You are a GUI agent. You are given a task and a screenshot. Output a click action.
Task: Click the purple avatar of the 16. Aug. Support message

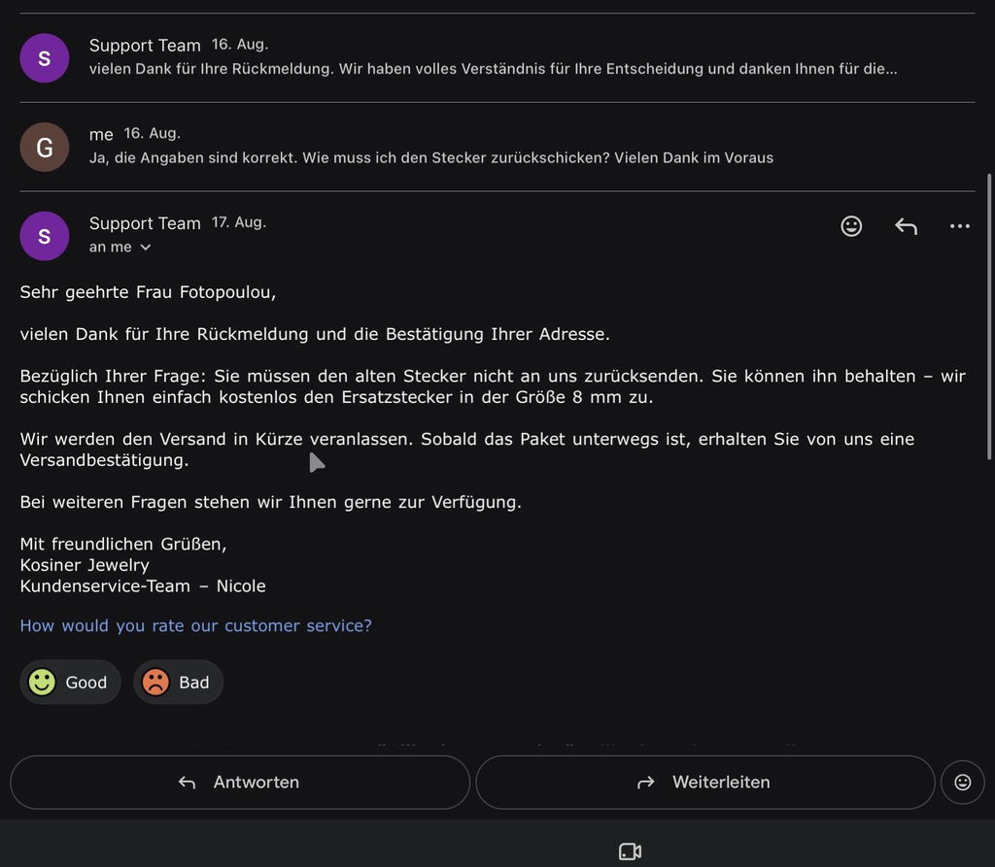[45, 58]
